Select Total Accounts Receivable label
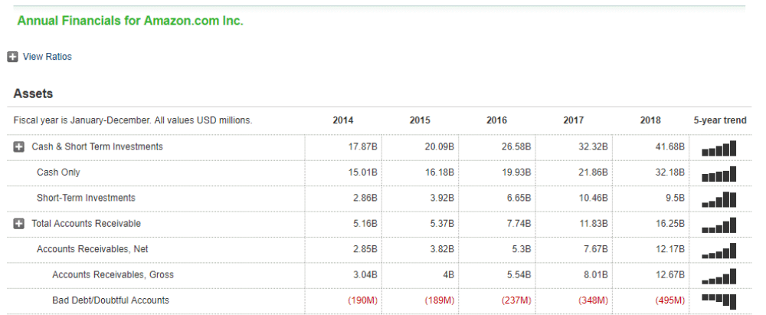Image resolution: width=766 pixels, height=315 pixels. point(86,224)
